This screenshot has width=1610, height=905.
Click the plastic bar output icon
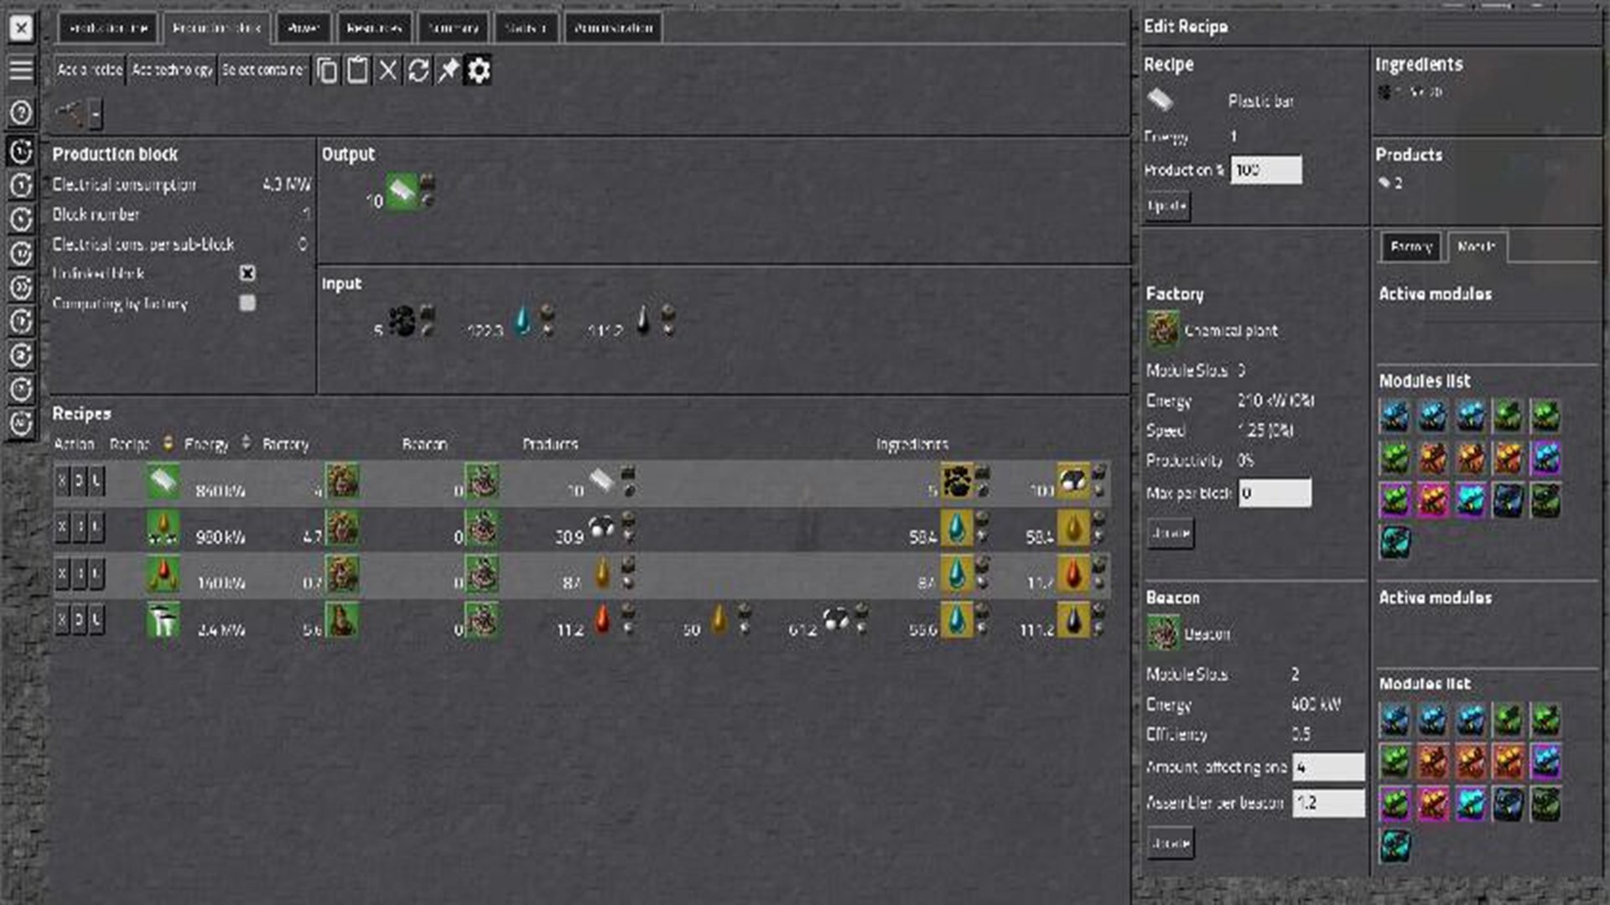[x=402, y=192]
